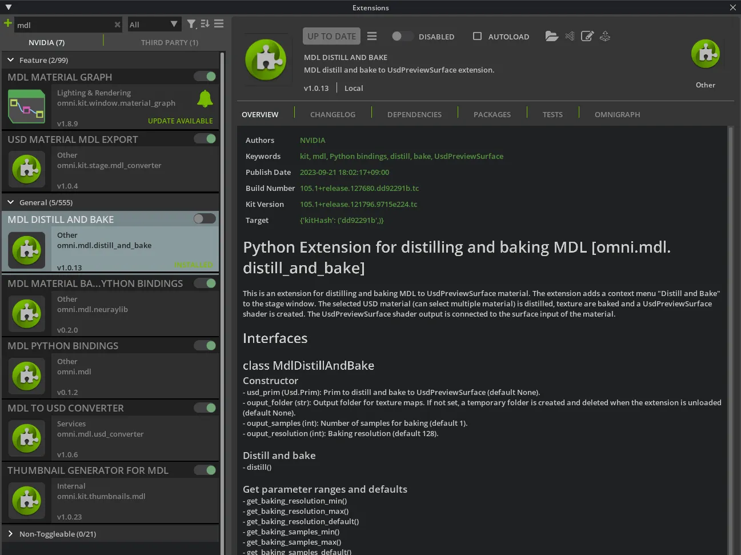Open the filter funnel options
This screenshot has height=555, width=741.
191,24
